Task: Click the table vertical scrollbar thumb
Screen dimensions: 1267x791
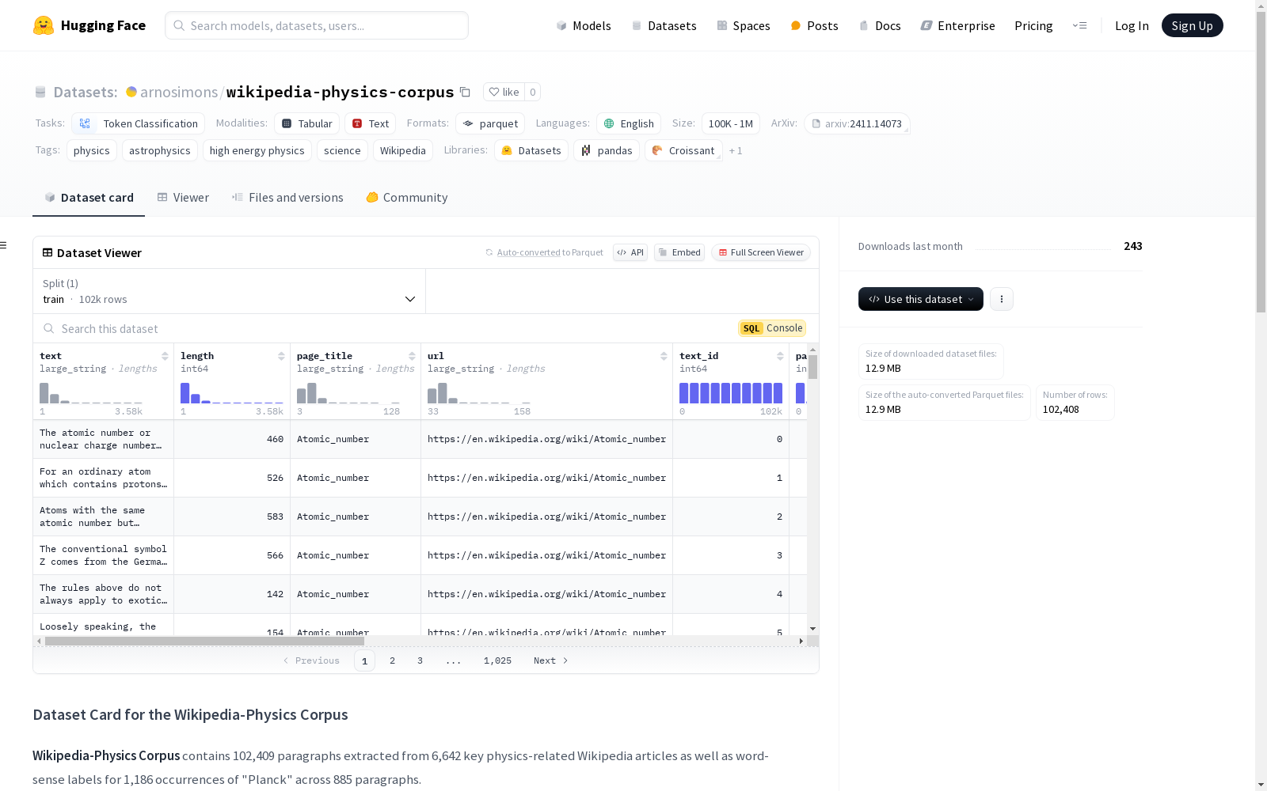Action: point(812,367)
